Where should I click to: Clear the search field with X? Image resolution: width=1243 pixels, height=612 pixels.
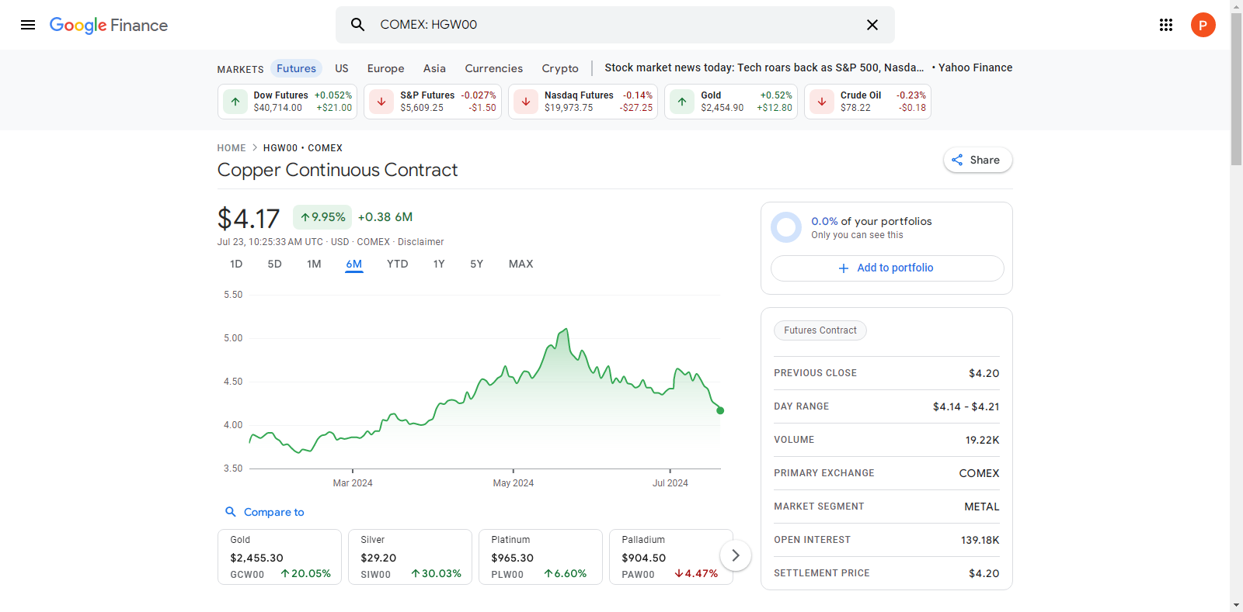coord(872,25)
